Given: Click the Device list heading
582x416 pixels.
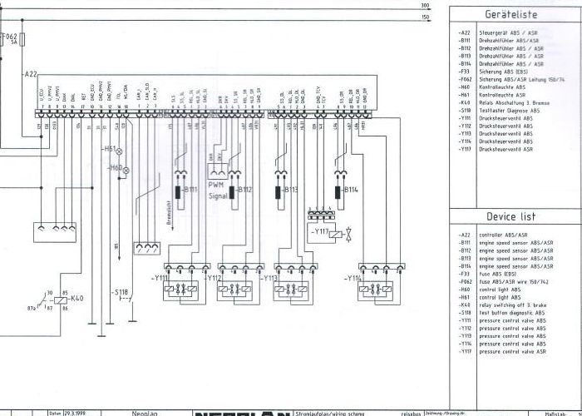Looking at the screenshot, I should click(x=511, y=216).
